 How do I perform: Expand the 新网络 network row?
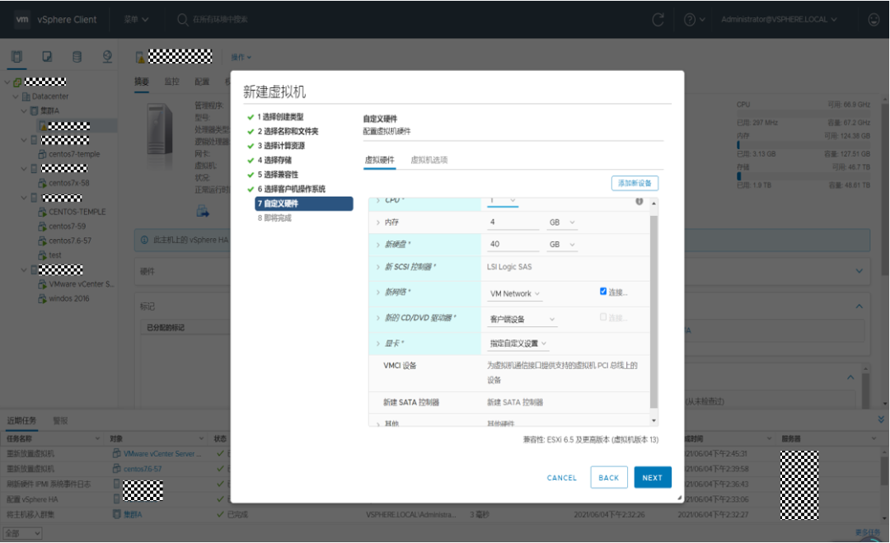(x=378, y=293)
